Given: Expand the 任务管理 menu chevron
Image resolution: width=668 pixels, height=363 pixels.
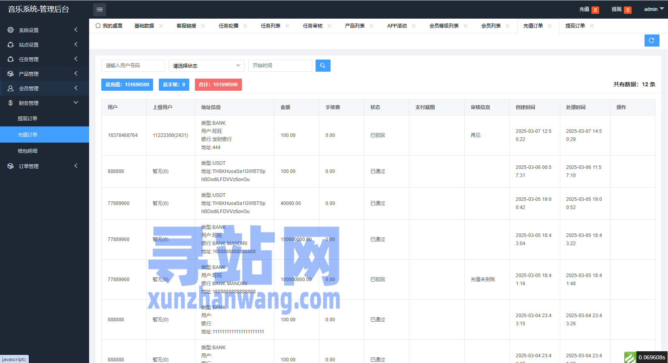Looking at the screenshot, I should (x=76, y=59).
